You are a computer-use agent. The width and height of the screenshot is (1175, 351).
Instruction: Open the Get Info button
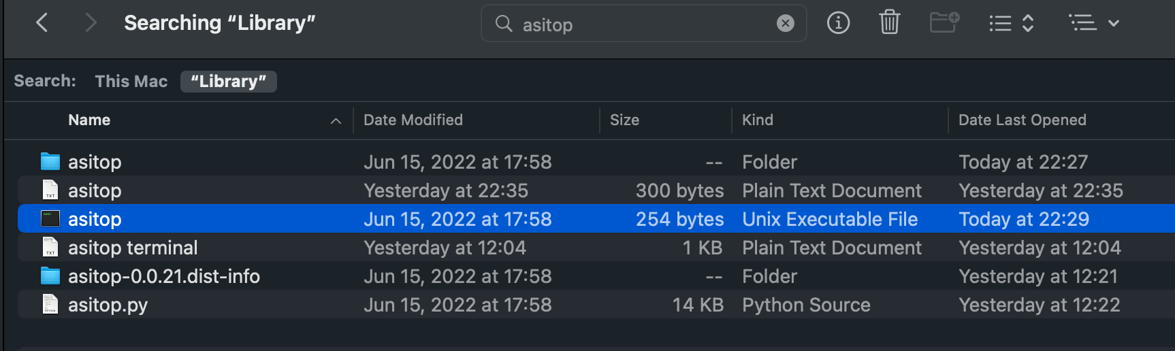[838, 23]
